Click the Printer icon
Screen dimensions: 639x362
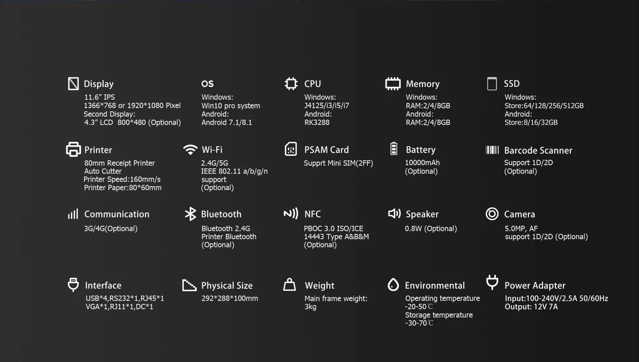coord(73,149)
